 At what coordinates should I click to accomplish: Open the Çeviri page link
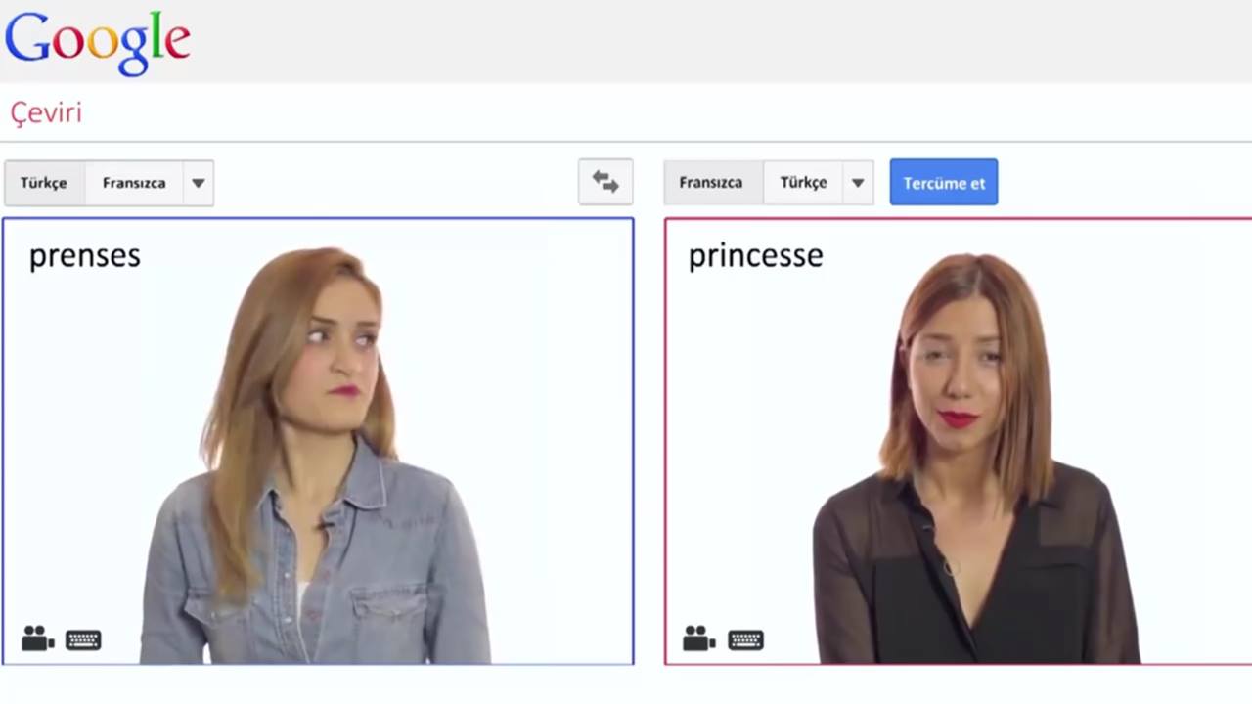[46, 112]
